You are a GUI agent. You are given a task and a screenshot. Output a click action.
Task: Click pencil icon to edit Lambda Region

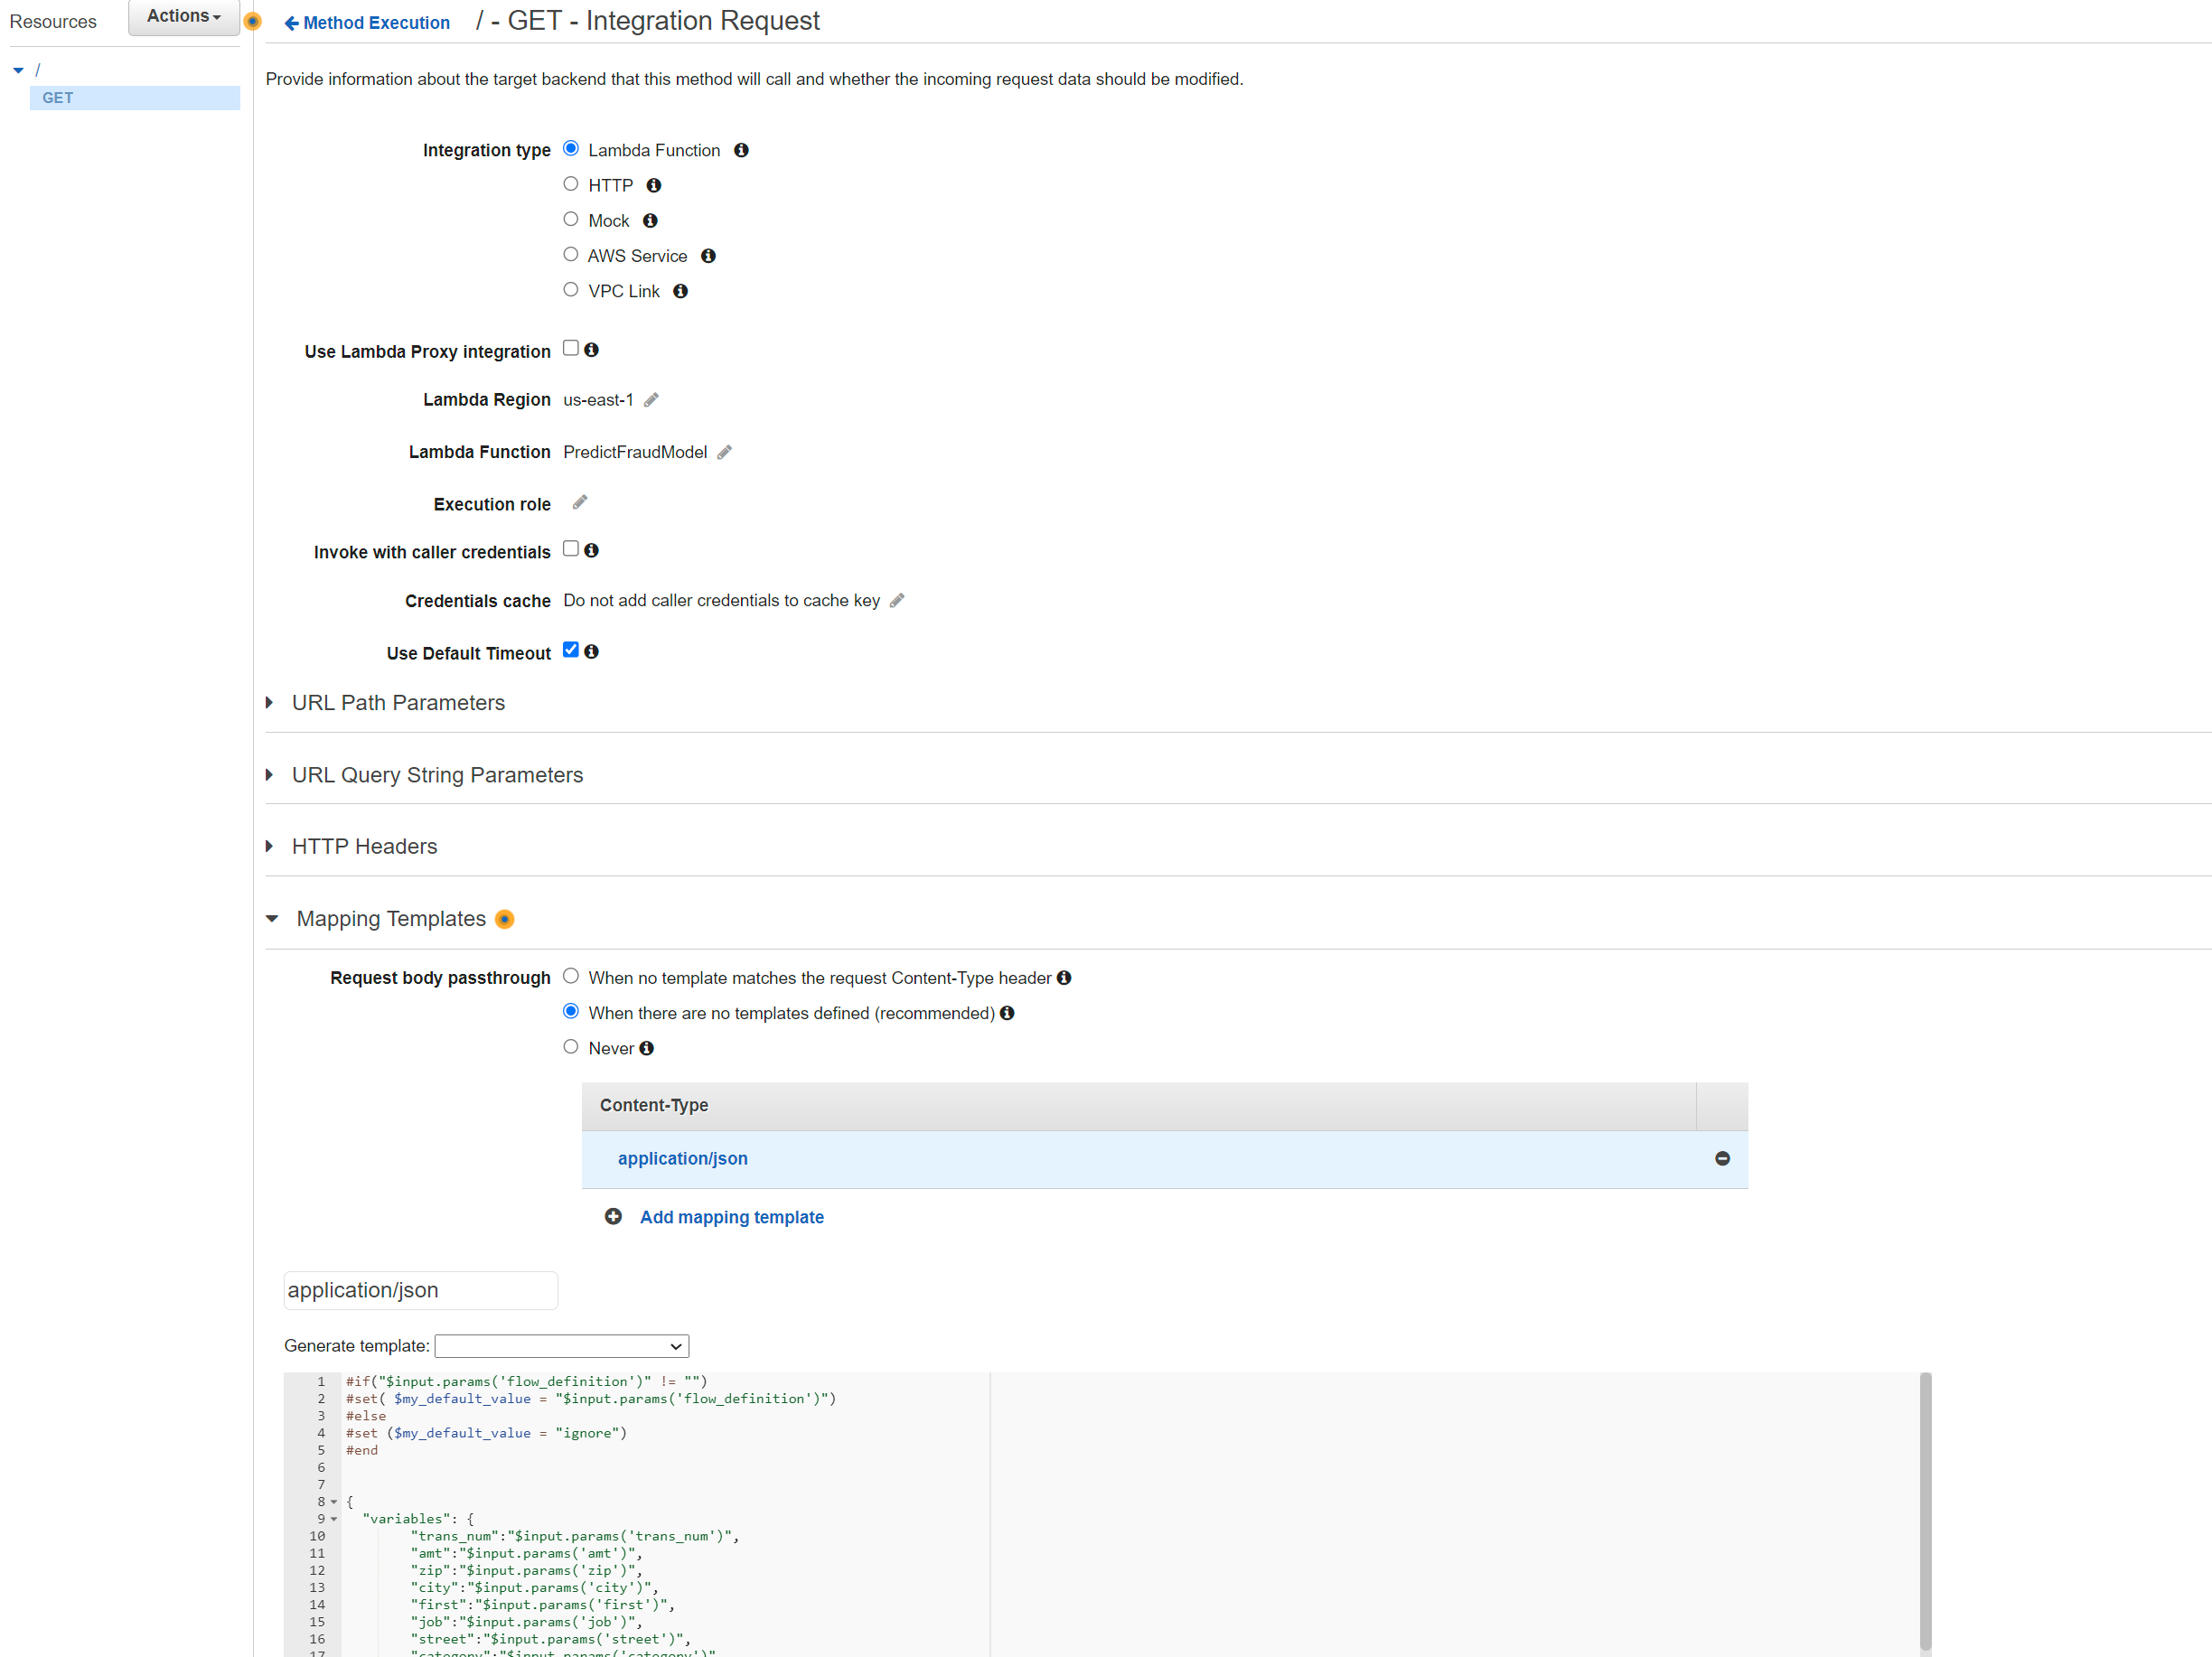(651, 400)
